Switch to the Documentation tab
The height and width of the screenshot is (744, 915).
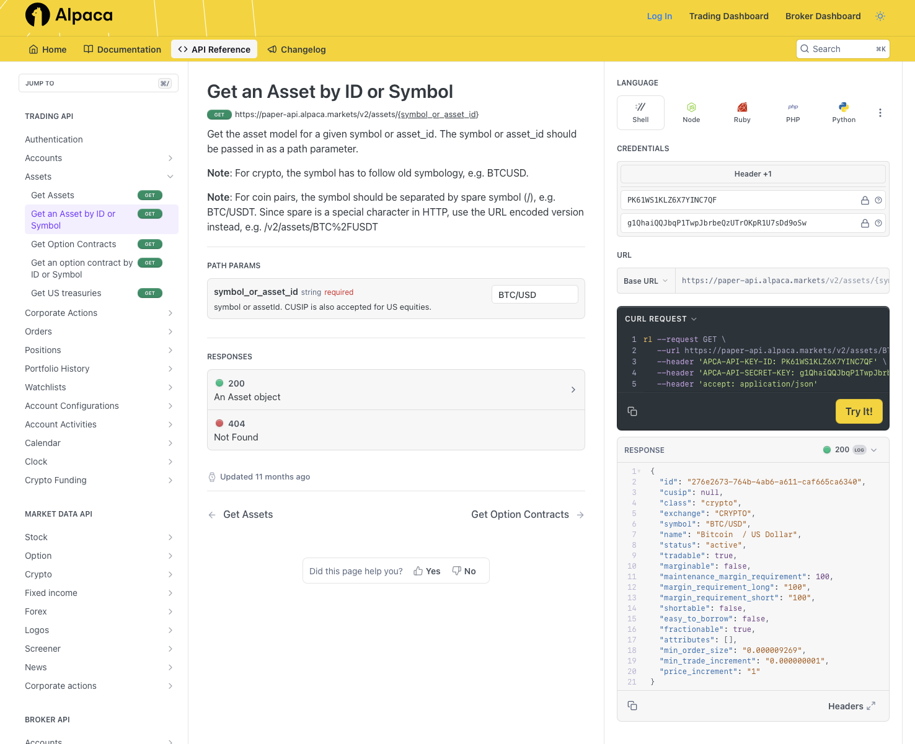(x=122, y=50)
